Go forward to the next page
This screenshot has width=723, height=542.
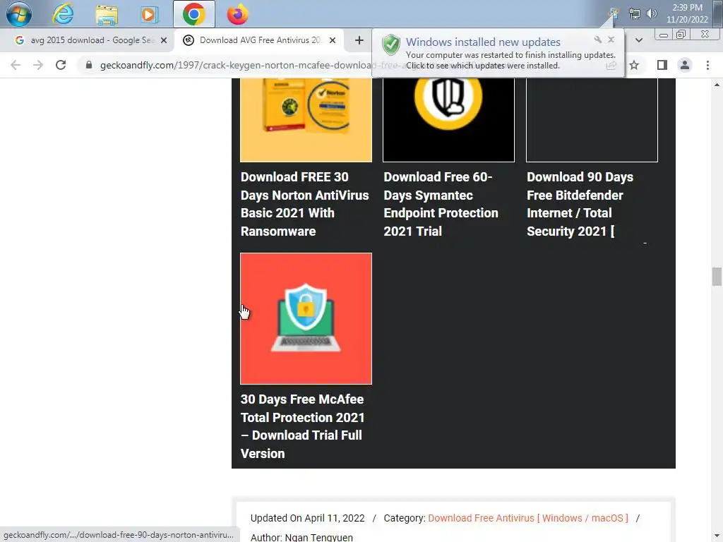pos(38,65)
